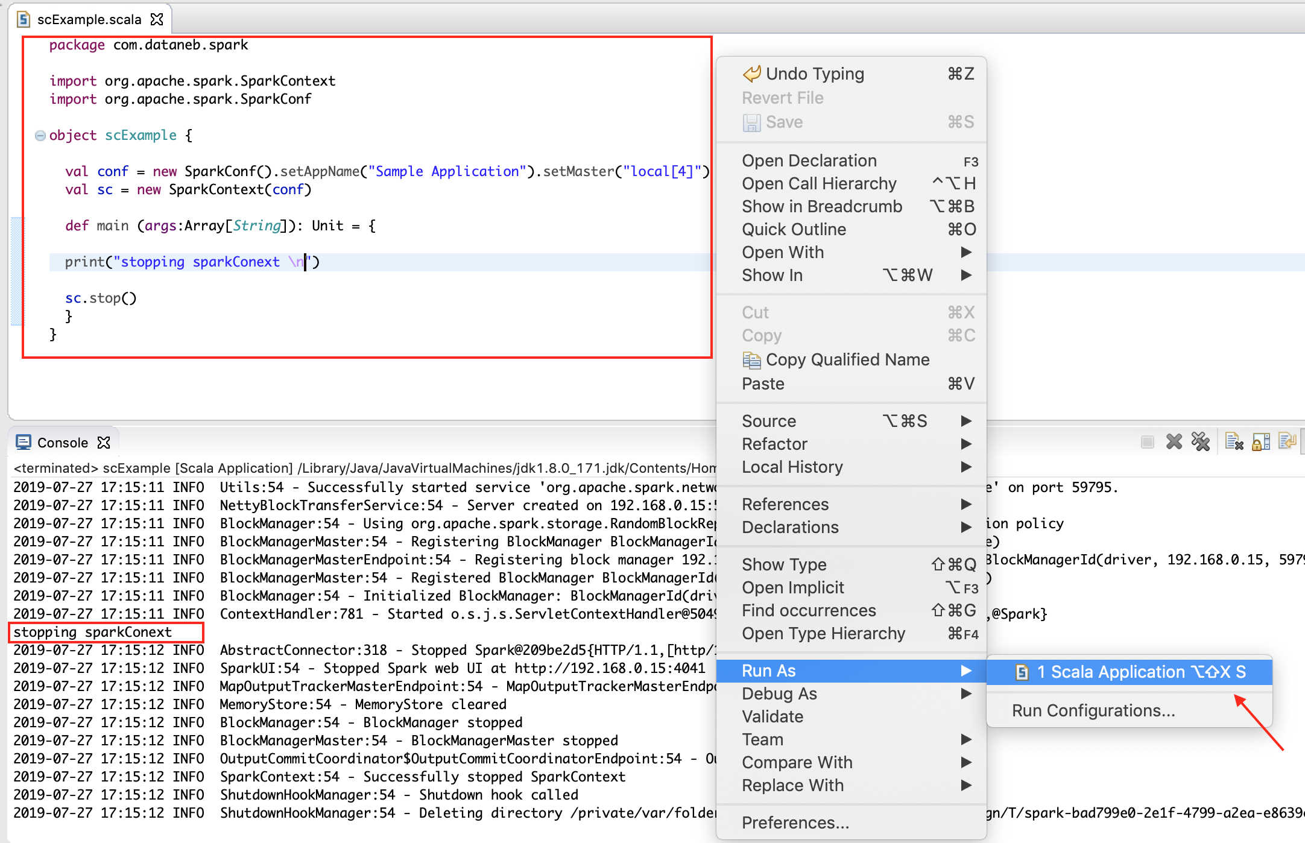Switch to the Console tab
The height and width of the screenshot is (843, 1305).
[x=63, y=443]
